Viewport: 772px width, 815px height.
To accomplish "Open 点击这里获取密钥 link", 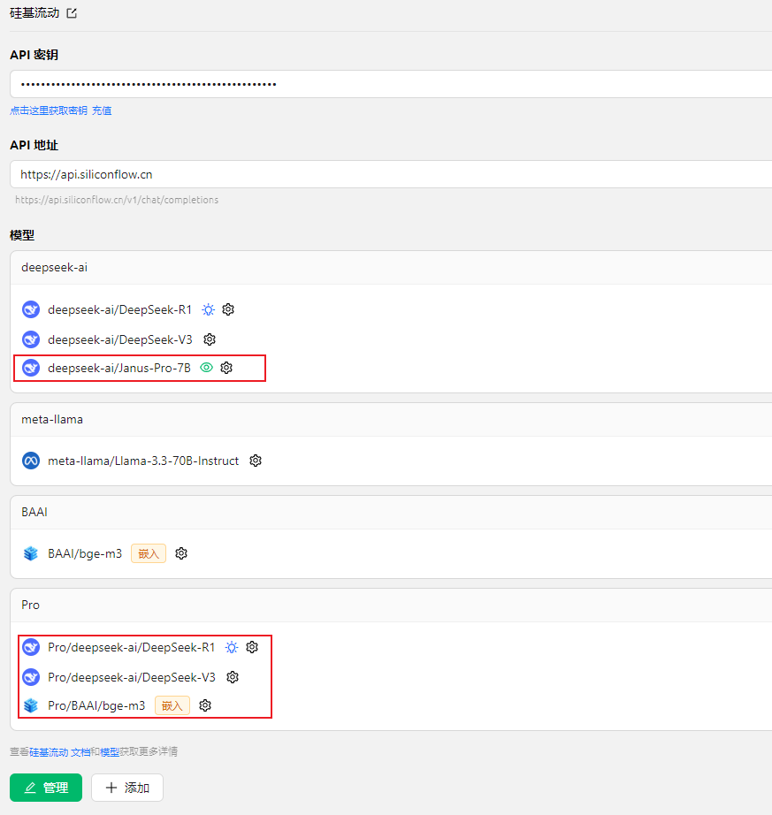I will pos(49,110).
